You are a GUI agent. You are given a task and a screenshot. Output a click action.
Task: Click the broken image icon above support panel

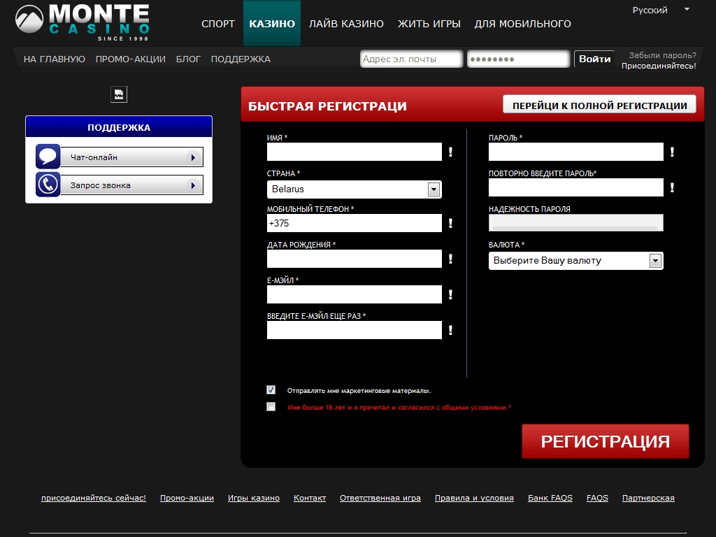(119, 94)
